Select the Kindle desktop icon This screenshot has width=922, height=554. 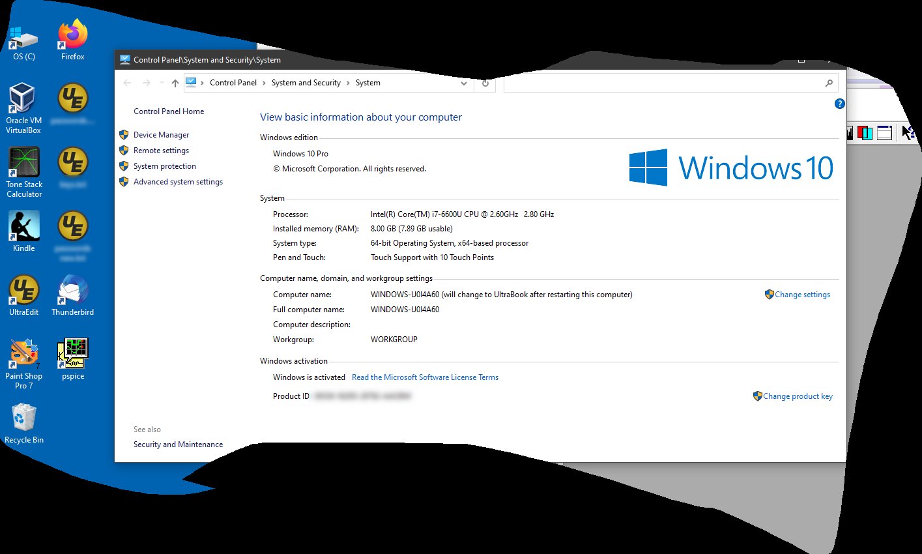point(24,231)
